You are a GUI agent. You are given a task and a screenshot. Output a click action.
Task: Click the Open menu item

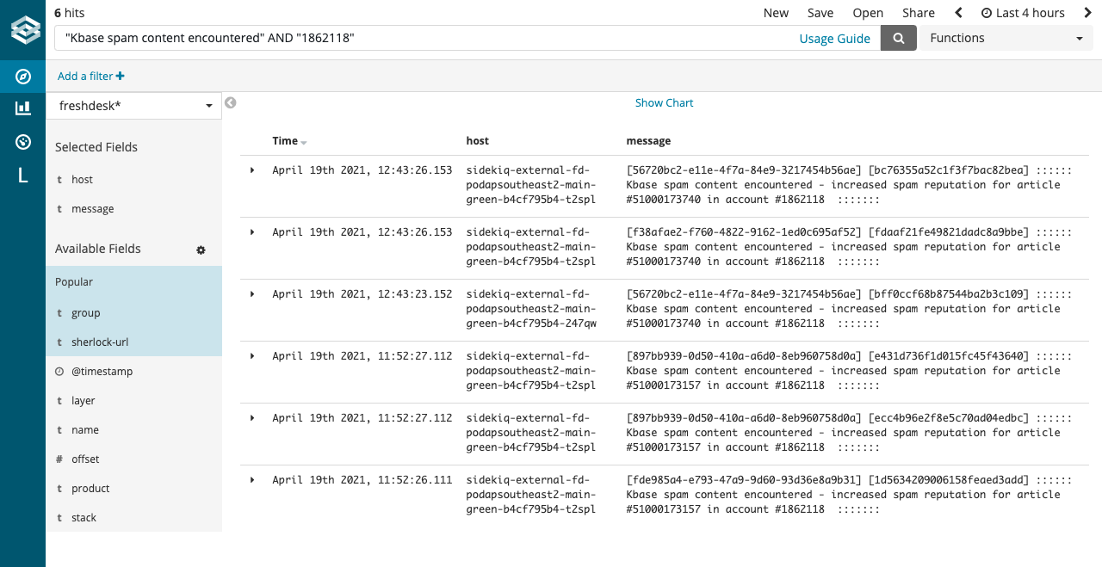[868, 13]
